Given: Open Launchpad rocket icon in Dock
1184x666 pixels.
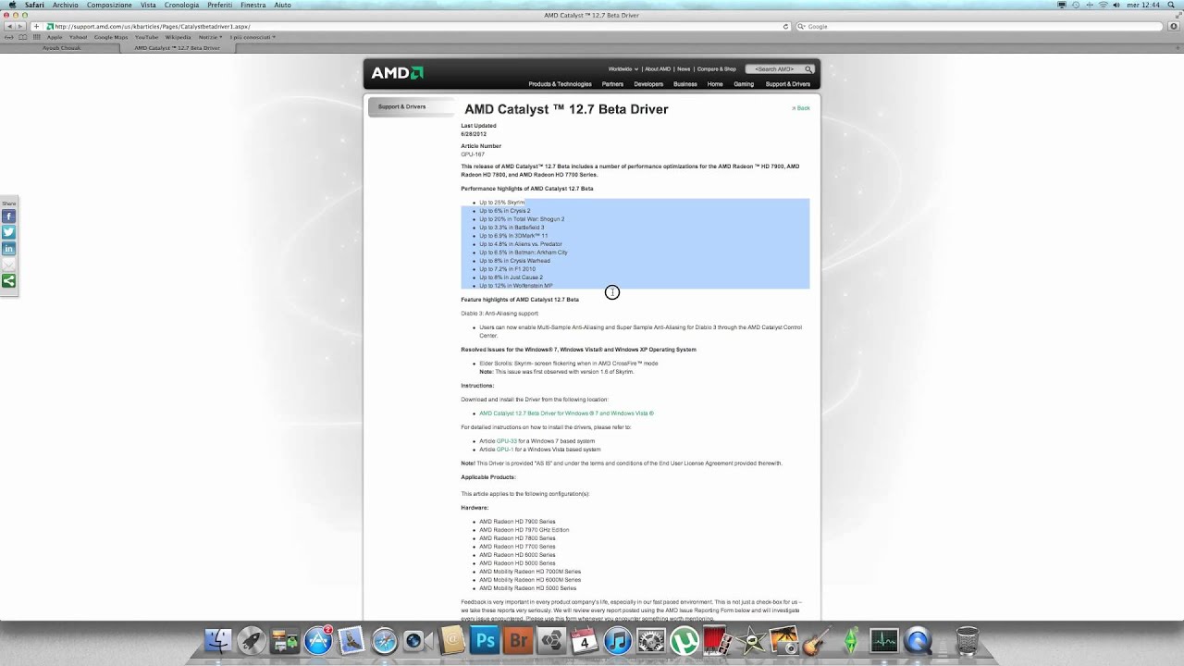Looking at the screenshot, I should point(251,640).
